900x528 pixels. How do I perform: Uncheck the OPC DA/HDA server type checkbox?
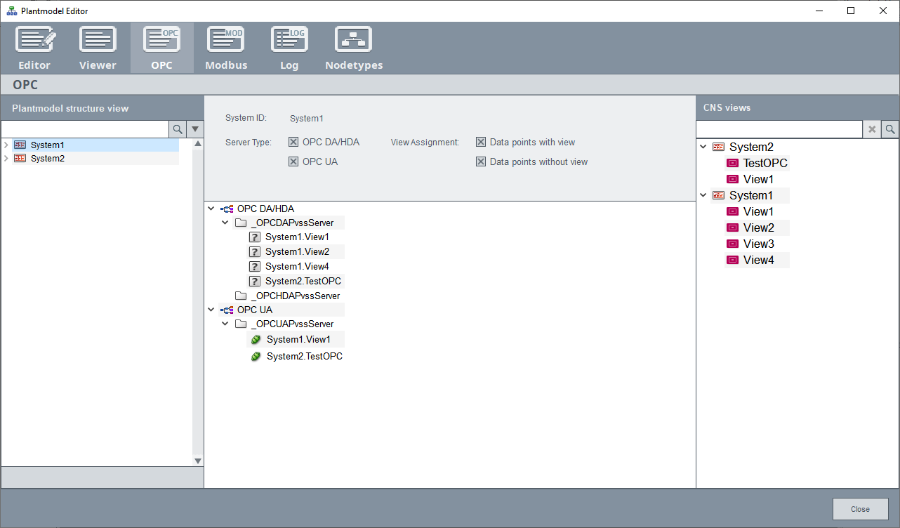(x=293, y=143)
